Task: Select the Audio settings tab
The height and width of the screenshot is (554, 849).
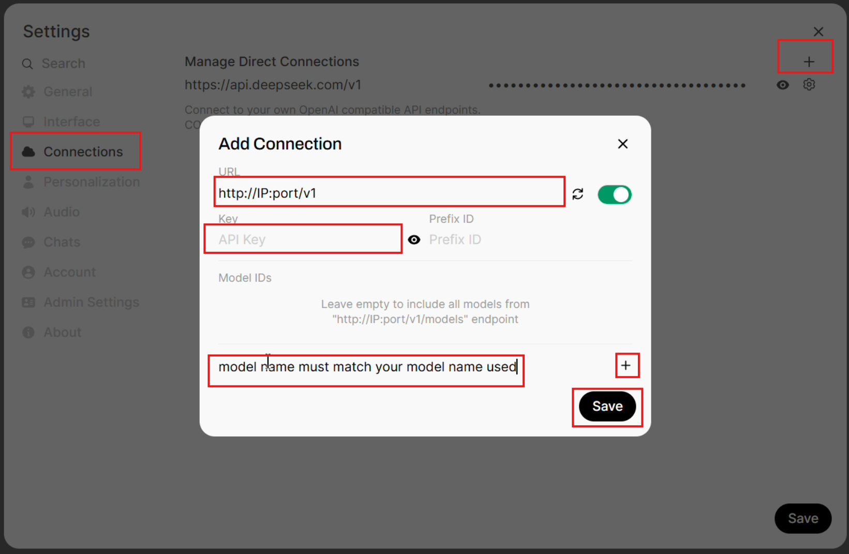Action: tap(61, 212)
